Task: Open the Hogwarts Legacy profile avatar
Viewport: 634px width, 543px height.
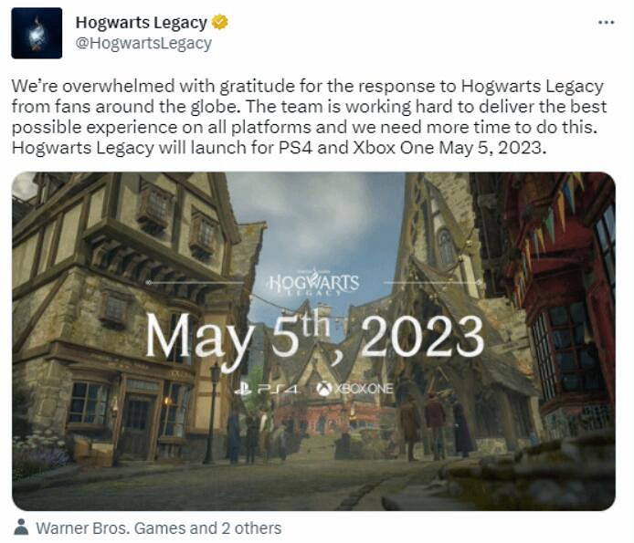Action: click(x=37, y=33)
